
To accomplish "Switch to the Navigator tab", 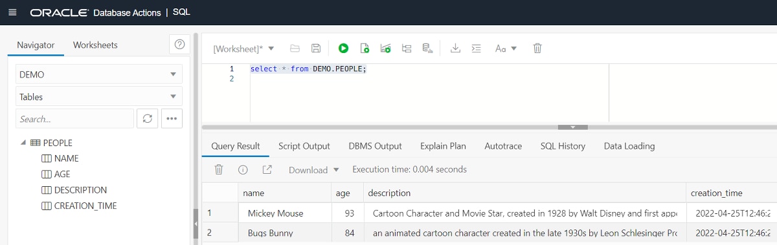I will coord(36,45).
